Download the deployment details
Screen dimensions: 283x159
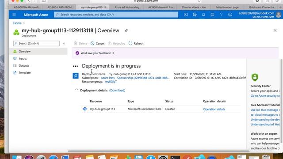tap(117, 90)
